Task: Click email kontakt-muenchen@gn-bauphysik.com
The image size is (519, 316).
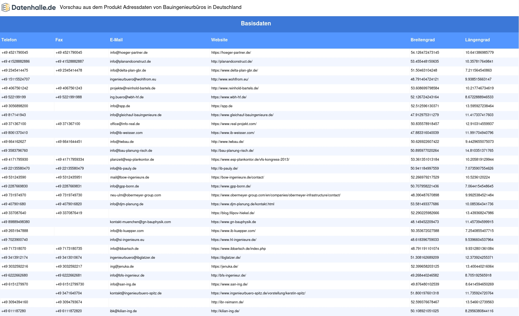Action: (x=141, y=222)
